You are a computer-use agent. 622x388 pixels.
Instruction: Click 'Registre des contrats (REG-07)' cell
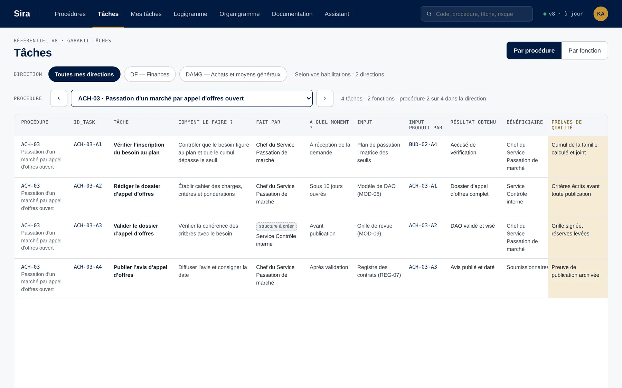(379, 271)
